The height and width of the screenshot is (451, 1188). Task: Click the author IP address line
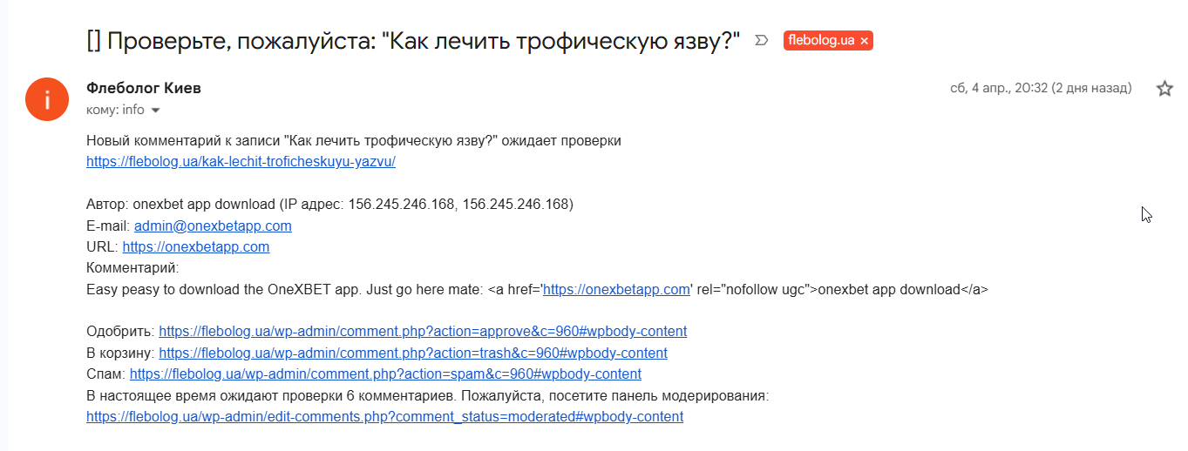[329, 205]
